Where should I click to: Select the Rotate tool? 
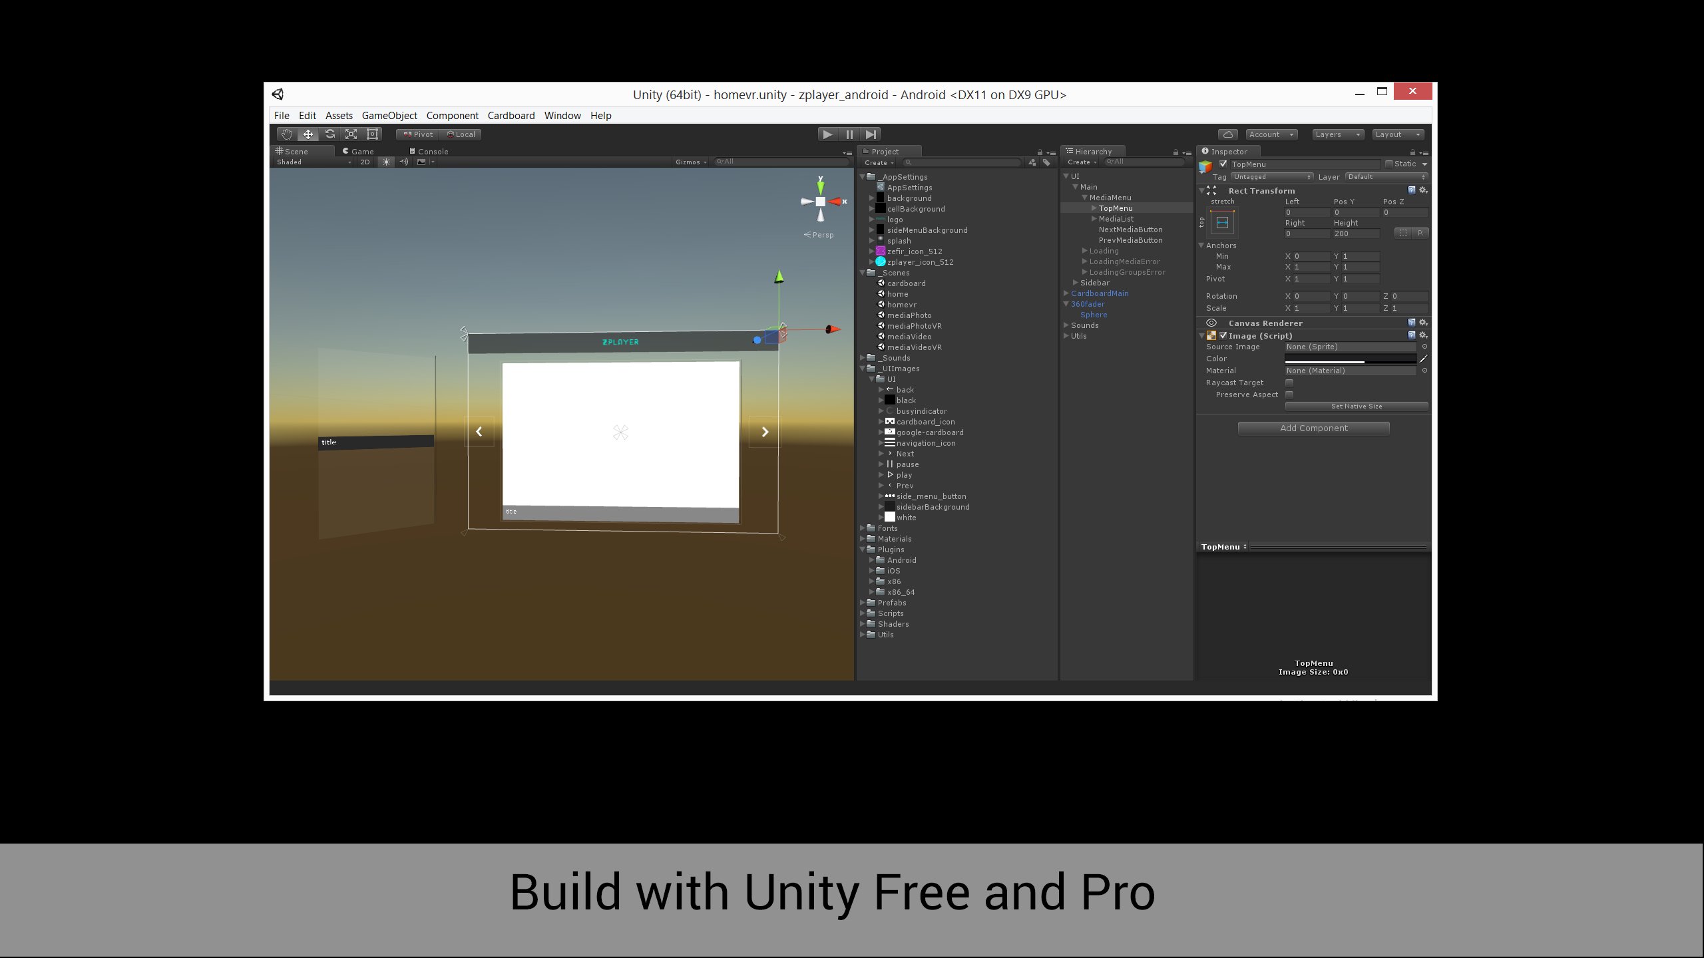(x=329, y=134)
